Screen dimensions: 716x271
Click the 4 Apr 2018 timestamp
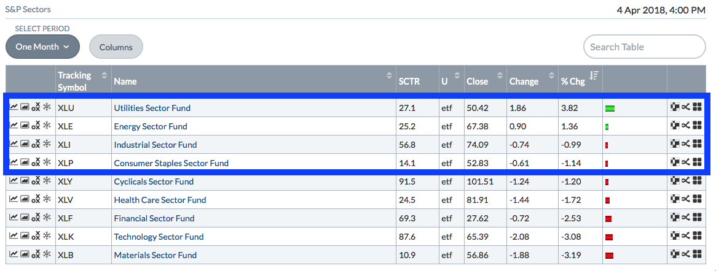coord(661,10)
